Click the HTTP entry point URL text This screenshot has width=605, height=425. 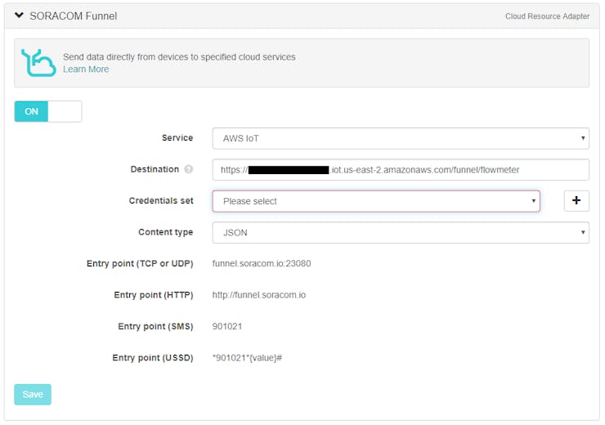(x=258, y=295)
